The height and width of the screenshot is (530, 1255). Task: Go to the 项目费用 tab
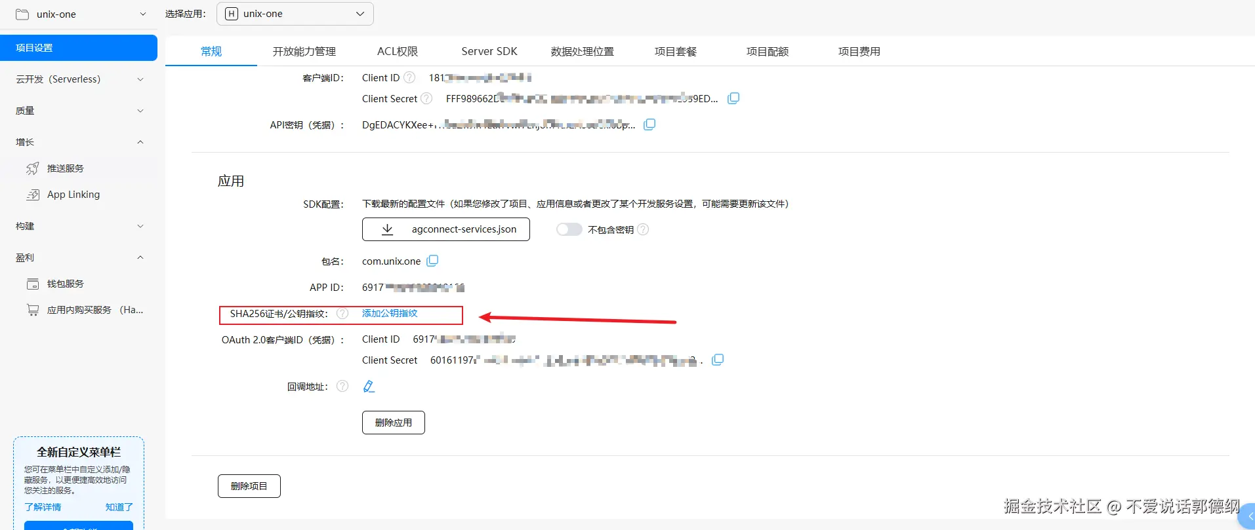[x=859, y=51]
